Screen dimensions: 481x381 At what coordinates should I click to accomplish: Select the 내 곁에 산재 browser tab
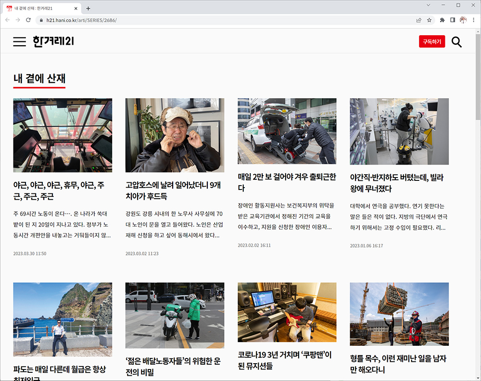pyautogui.click(x=41, y=8)
